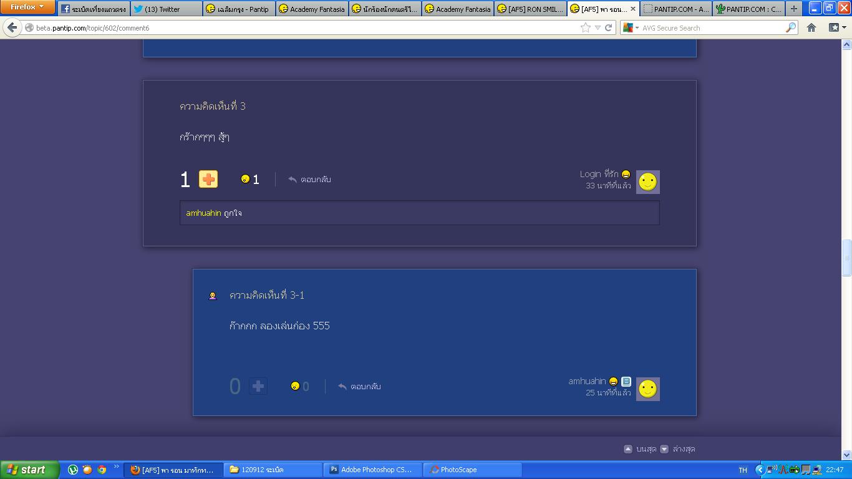Click the amhuahin name in the ถูกใจ box
Viewport: 852px width, 479px height.
click(x=203, y=213)
